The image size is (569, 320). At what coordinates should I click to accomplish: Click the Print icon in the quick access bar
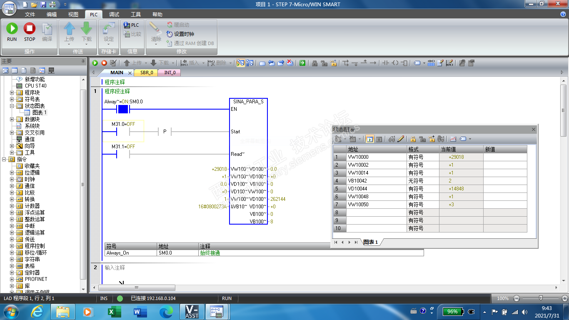(x=52, y=5)
